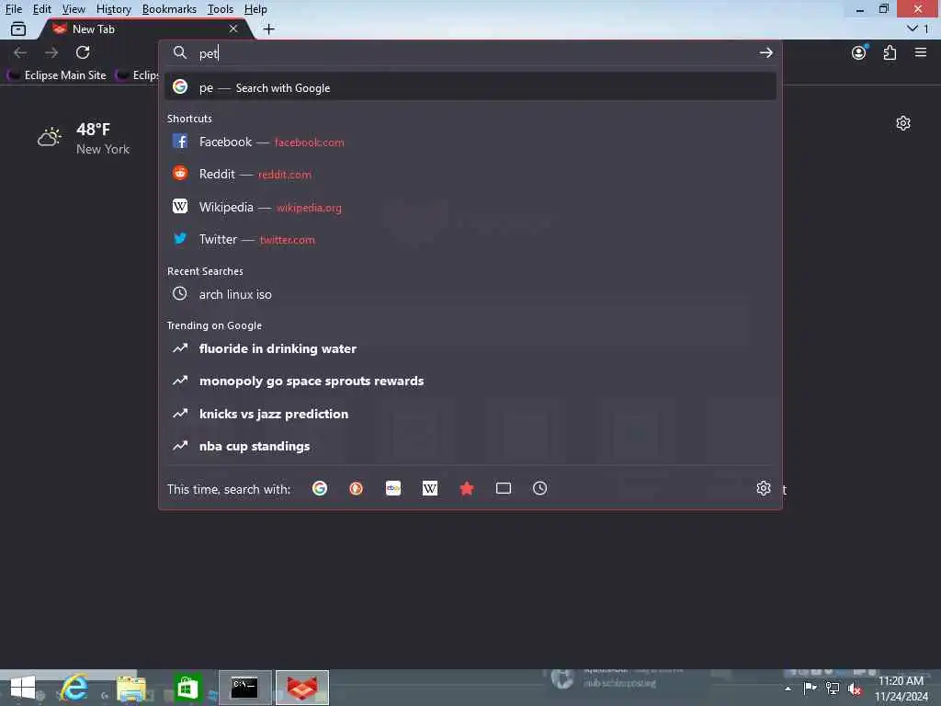Screen dimensions: 941x706
Task: Select trending 'nba cup standings'
Action: click(470, 446)
